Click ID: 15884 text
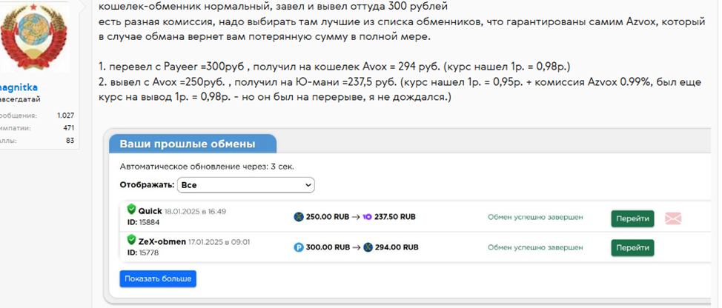The image size is (722, 308). pos(143,223)
